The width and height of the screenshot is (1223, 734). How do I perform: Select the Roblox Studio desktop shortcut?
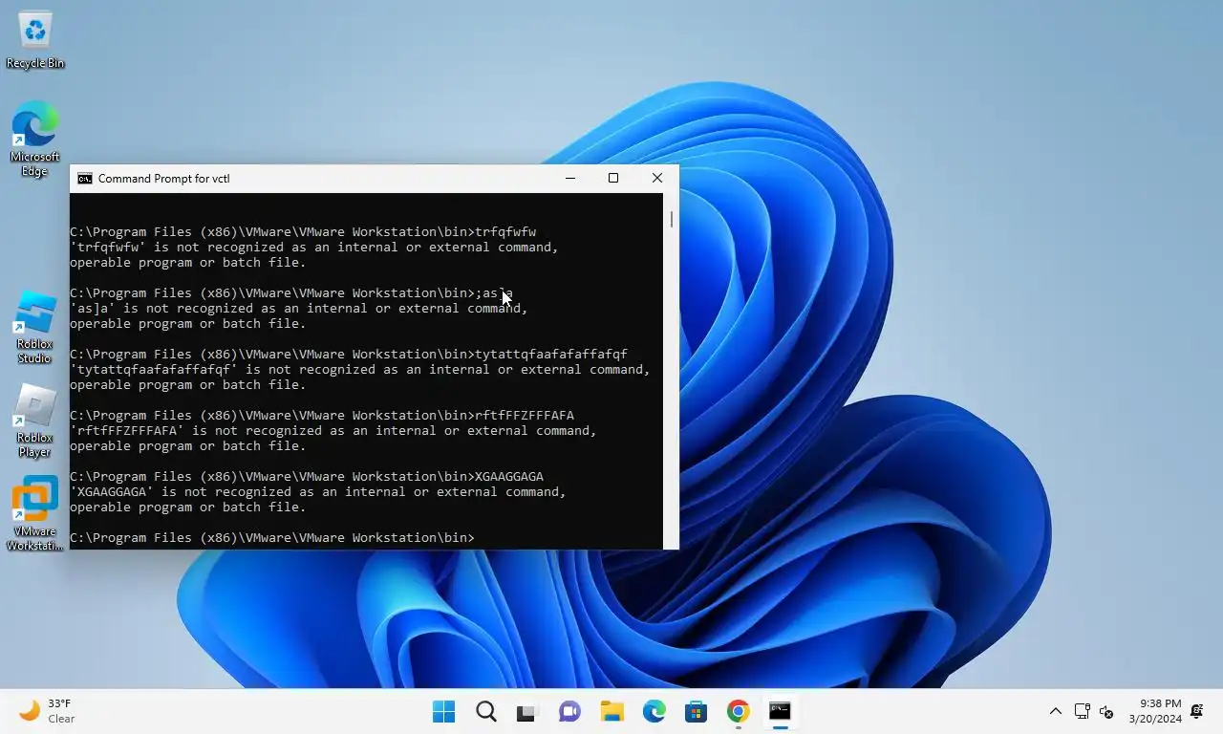(x=34, y=327)
